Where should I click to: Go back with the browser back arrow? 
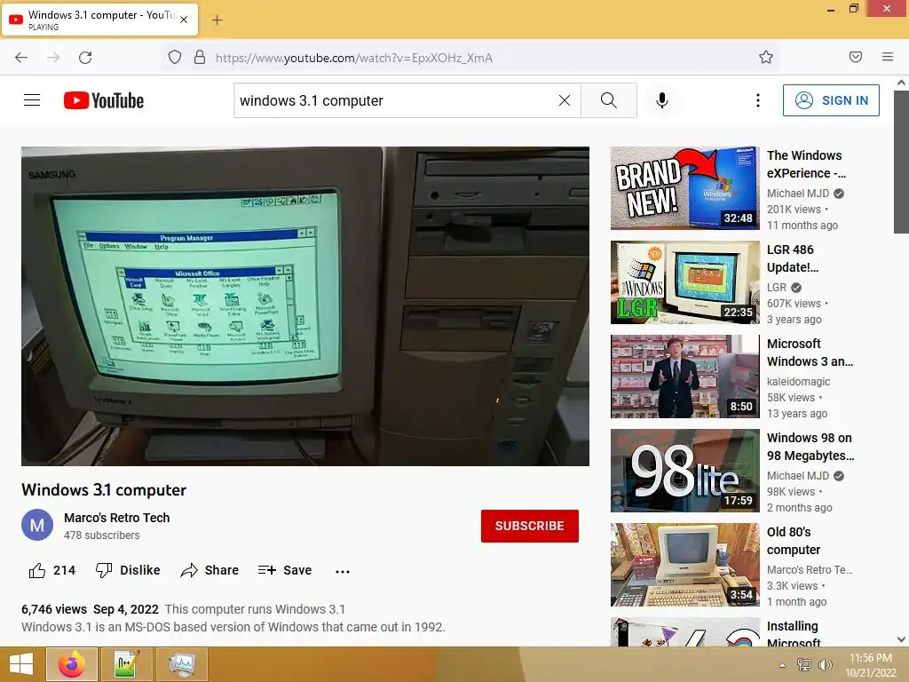point(21,58)
